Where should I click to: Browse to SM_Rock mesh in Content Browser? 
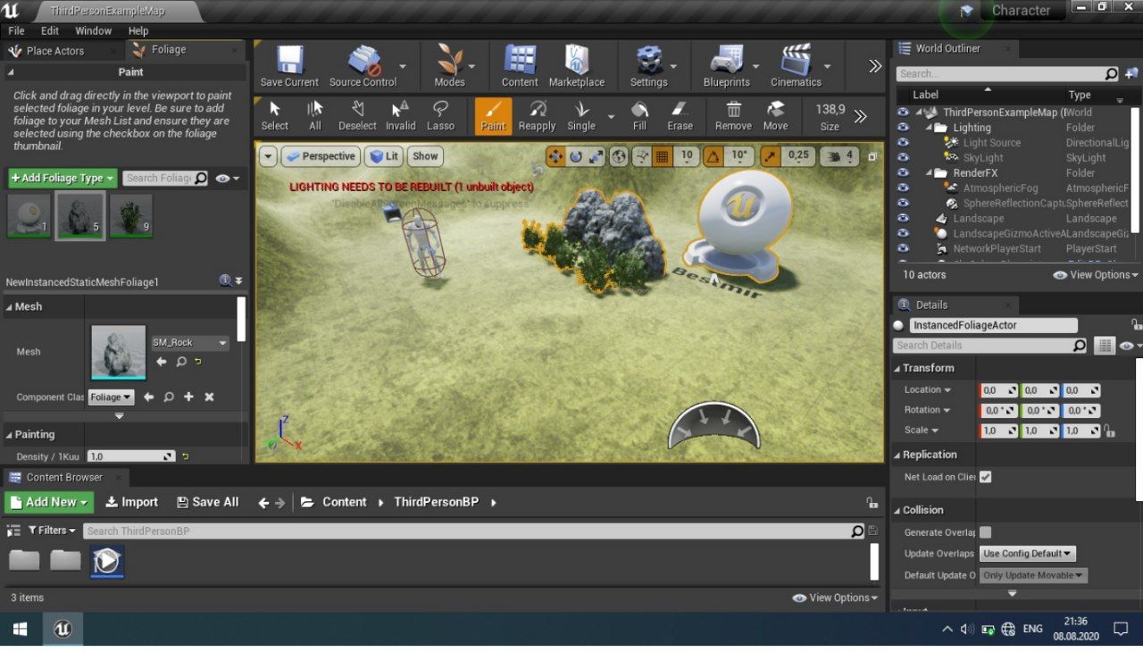point(181,362)
